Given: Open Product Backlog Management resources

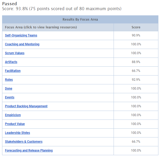Looking at the screenshot, I should 26,106.
